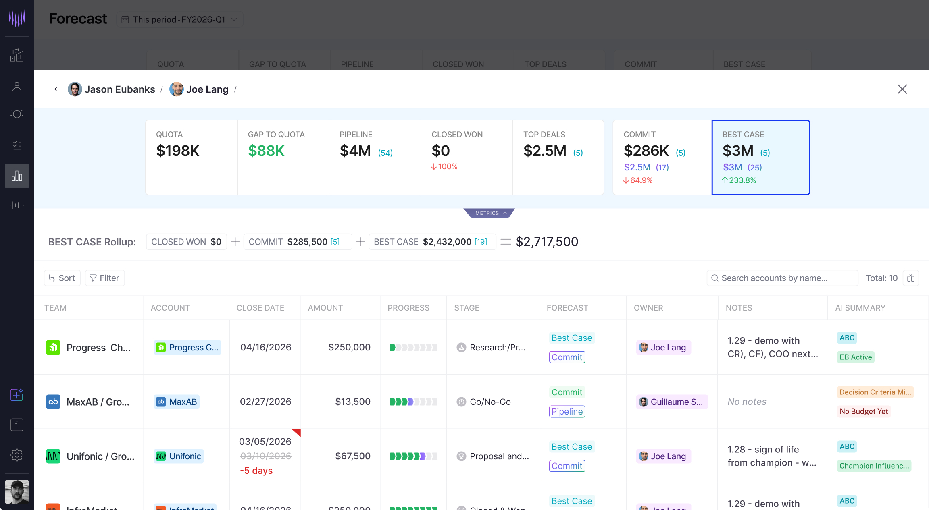
Task: Open the Commit forecast tag for Progress row
Action: pyautogui.click(x=567, y=357)
